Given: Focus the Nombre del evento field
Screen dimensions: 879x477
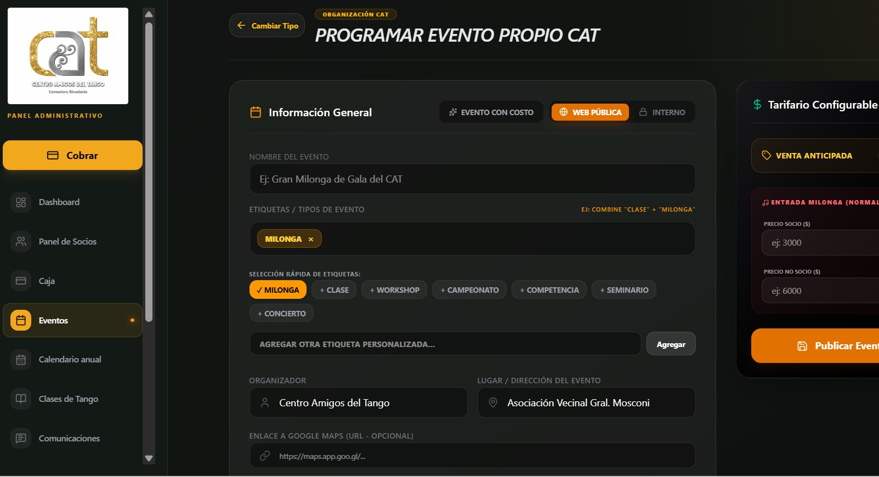Looking at the screenshot, I should pos(472,179).
